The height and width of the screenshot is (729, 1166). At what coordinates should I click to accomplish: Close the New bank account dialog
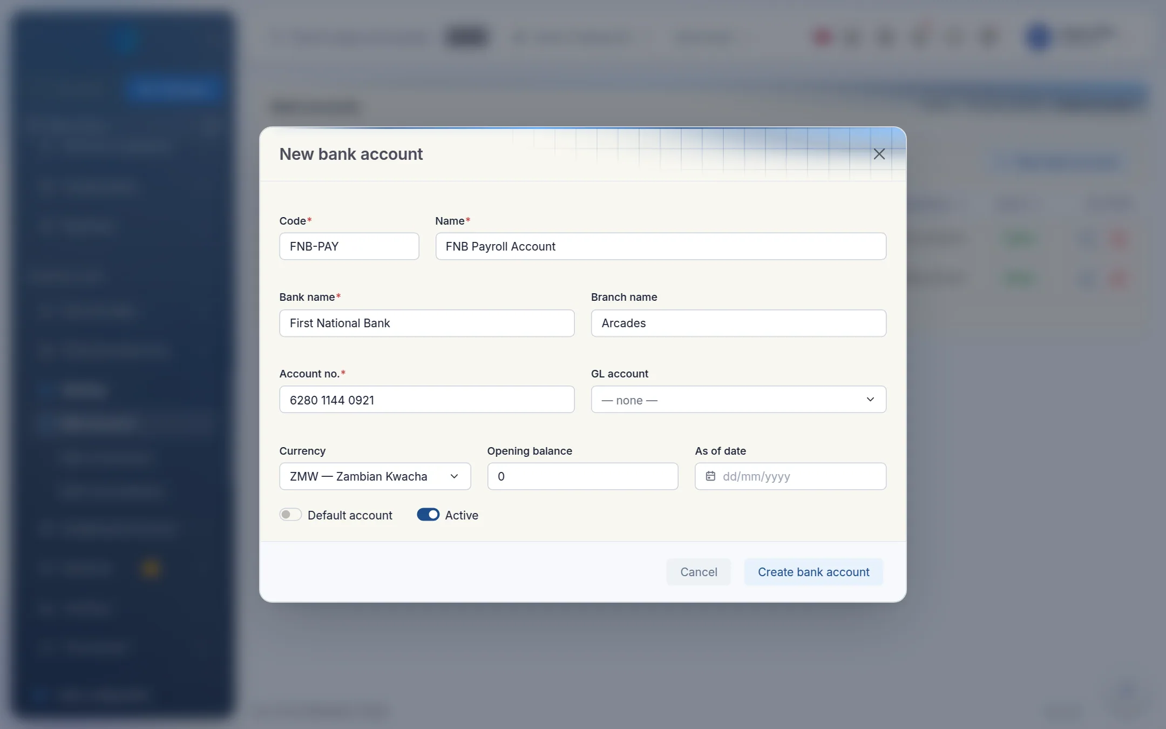click(x=879, y=154)
